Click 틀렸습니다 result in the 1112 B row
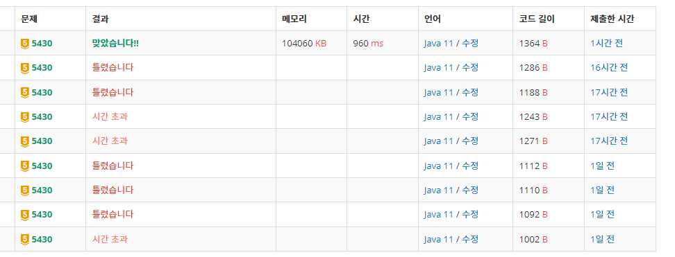The width and height of the screenshot is (675, 257). [x=112, y=166]
